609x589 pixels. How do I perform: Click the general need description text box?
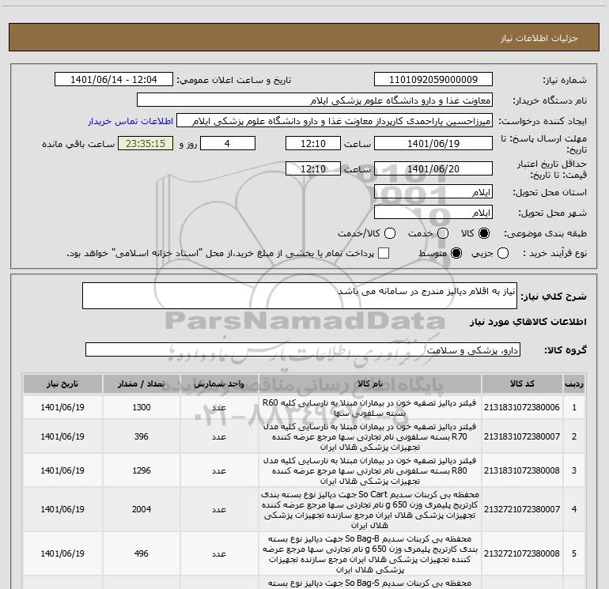coord(300,296)
